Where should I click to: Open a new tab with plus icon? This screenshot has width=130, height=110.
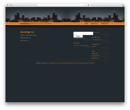123,6
